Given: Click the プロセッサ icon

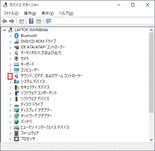Looking at the screenshot, I should tap(16, 139).
